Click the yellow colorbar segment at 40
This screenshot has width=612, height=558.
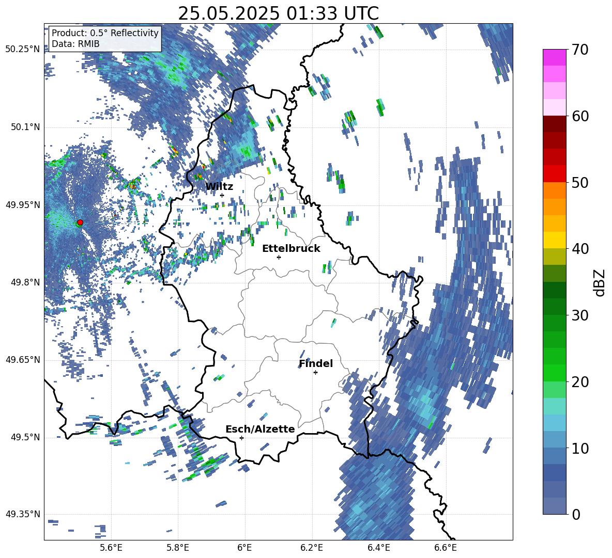554,240
